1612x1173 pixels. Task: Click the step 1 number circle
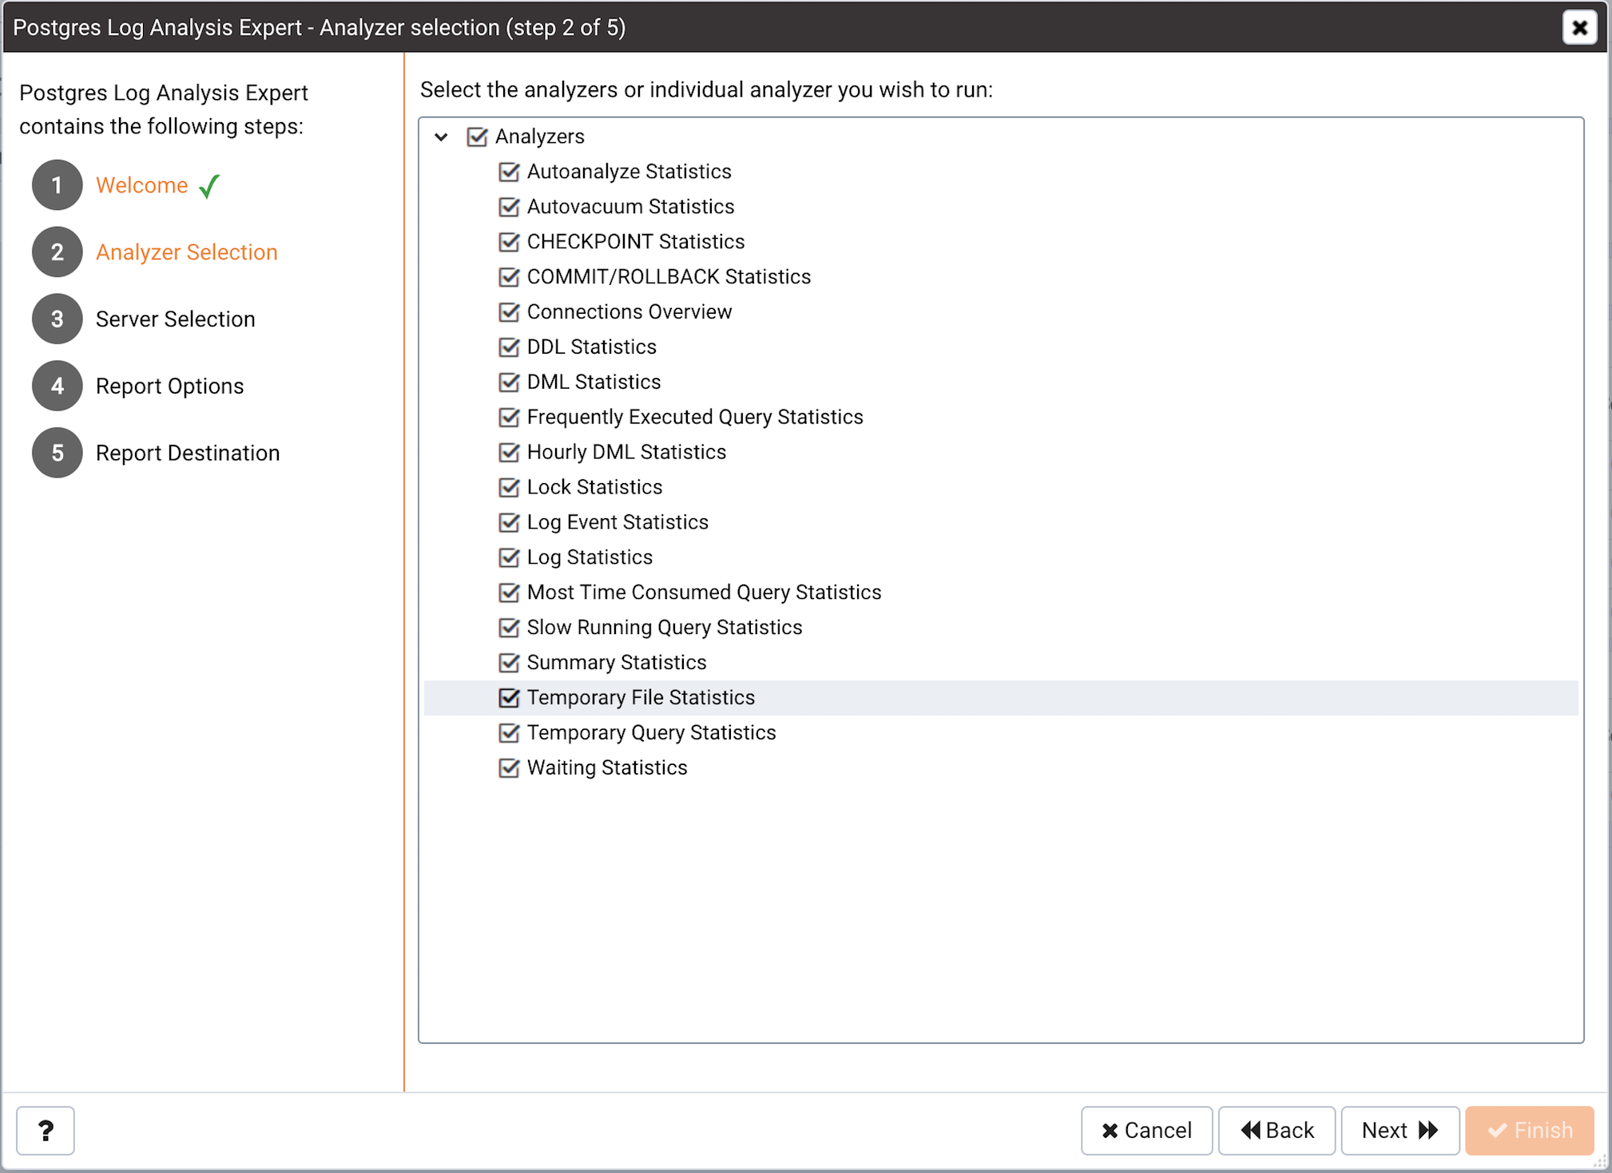point(58,185)
